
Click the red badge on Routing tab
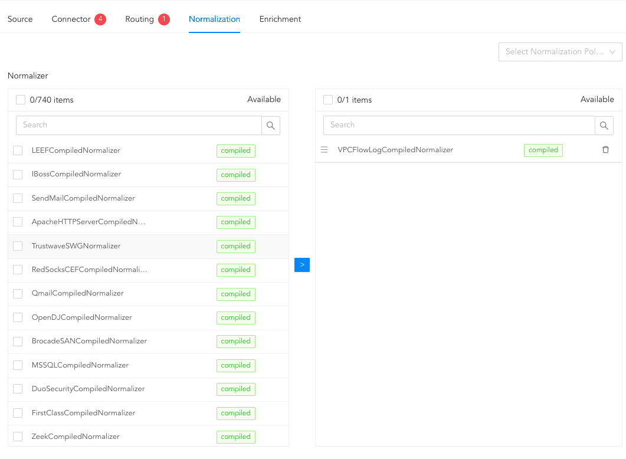click(x=163, y=19)
